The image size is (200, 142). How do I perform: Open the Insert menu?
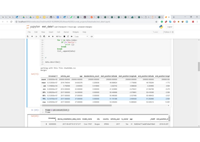pyautogui.click(x=51, y=32)
